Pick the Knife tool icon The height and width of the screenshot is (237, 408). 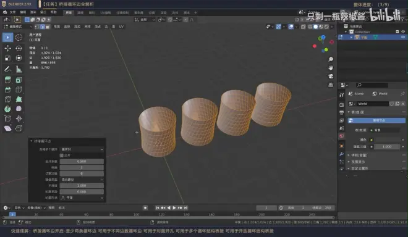(7, 99)
